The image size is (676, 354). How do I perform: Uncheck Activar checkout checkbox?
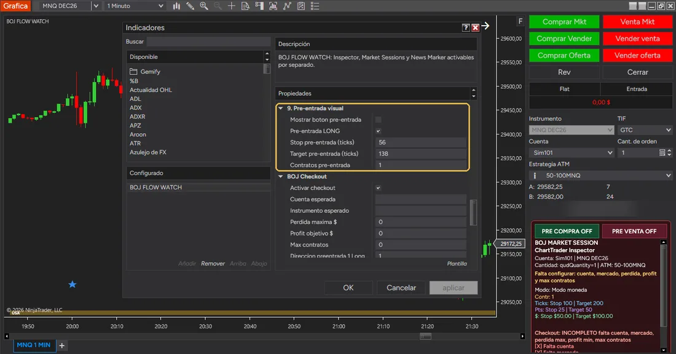378,188
